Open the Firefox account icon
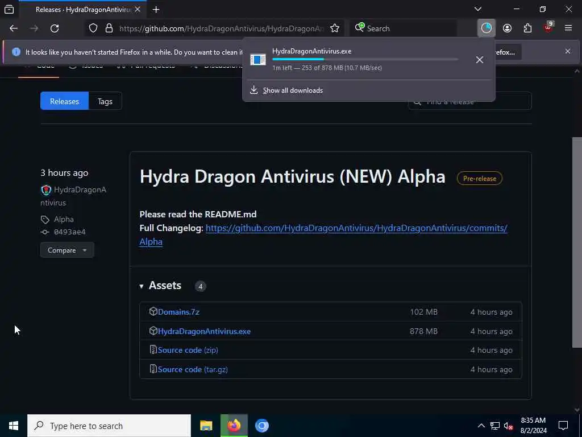 click(507, 28)
